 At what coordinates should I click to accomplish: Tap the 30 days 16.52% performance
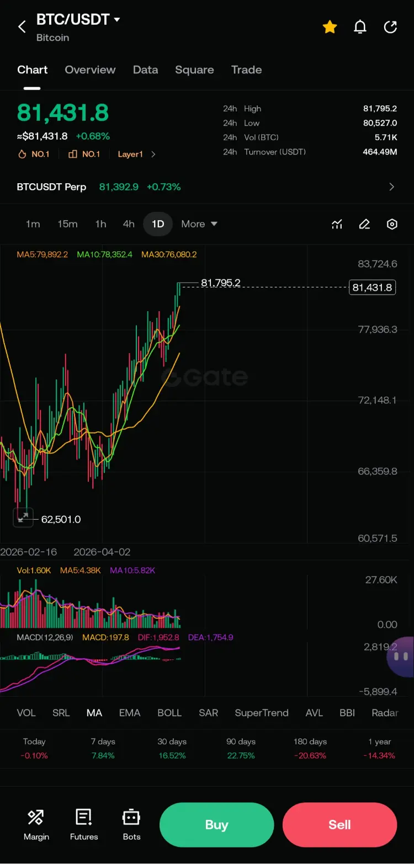coord(172,749)
